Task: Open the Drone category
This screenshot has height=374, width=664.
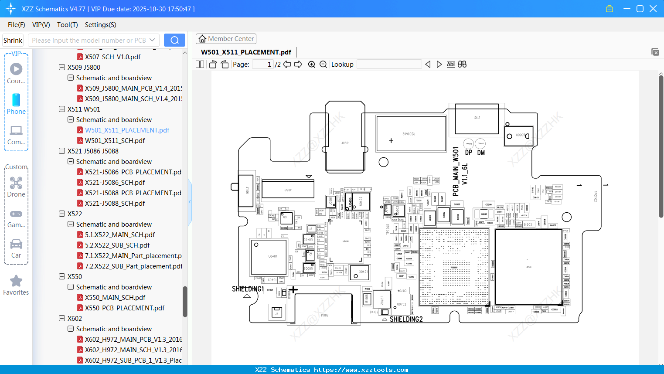Action: [16, 187]
